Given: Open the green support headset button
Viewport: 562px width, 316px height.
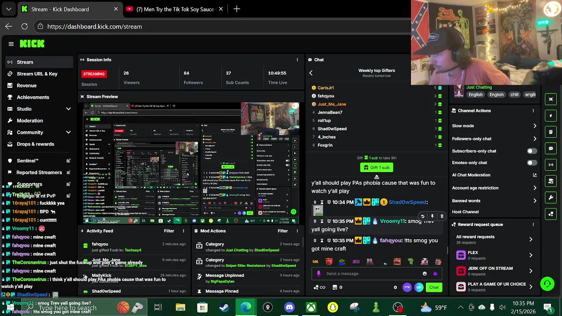Looking at the screenshot, I should coord(547,284).
